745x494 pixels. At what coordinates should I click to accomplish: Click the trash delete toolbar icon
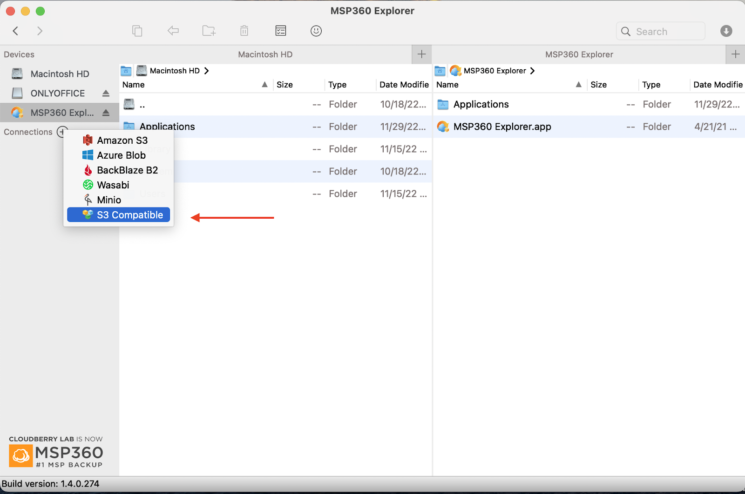click(244, 31)
